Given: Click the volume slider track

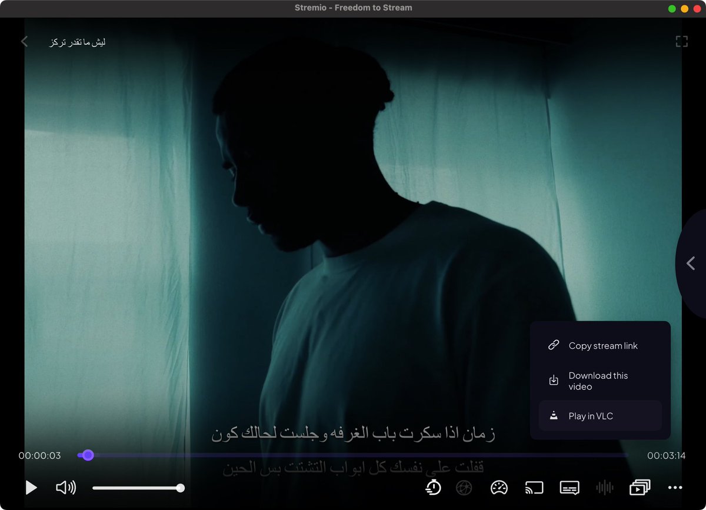Looking at the screenshot, I should pos(138,488).
